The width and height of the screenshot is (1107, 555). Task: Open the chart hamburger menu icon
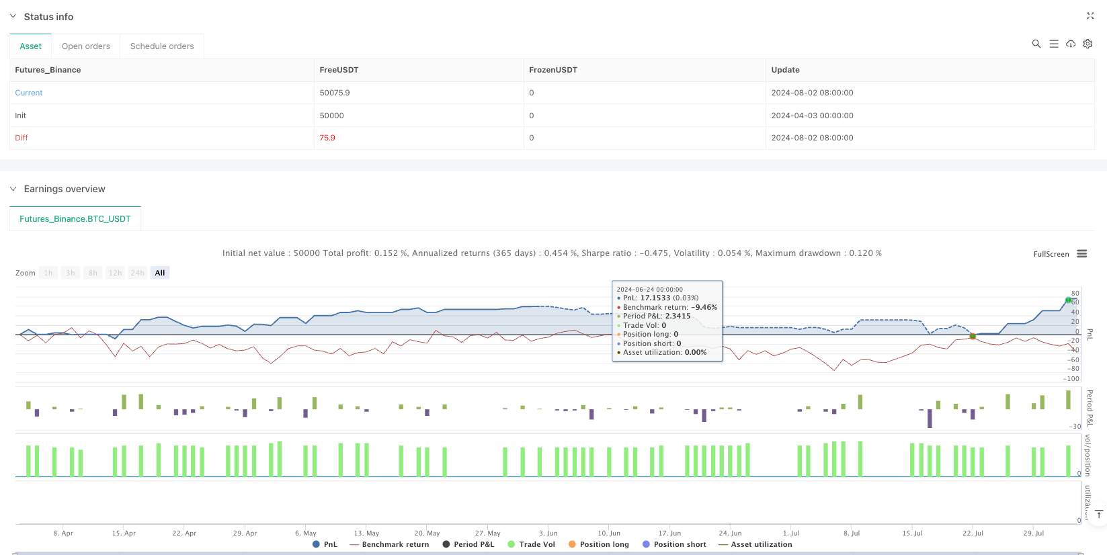tap(1081, 254)
